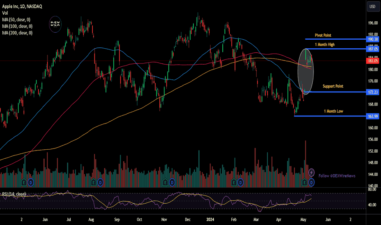Select the Vol indicator legend

pyautogui.click(x=5, y=13)
